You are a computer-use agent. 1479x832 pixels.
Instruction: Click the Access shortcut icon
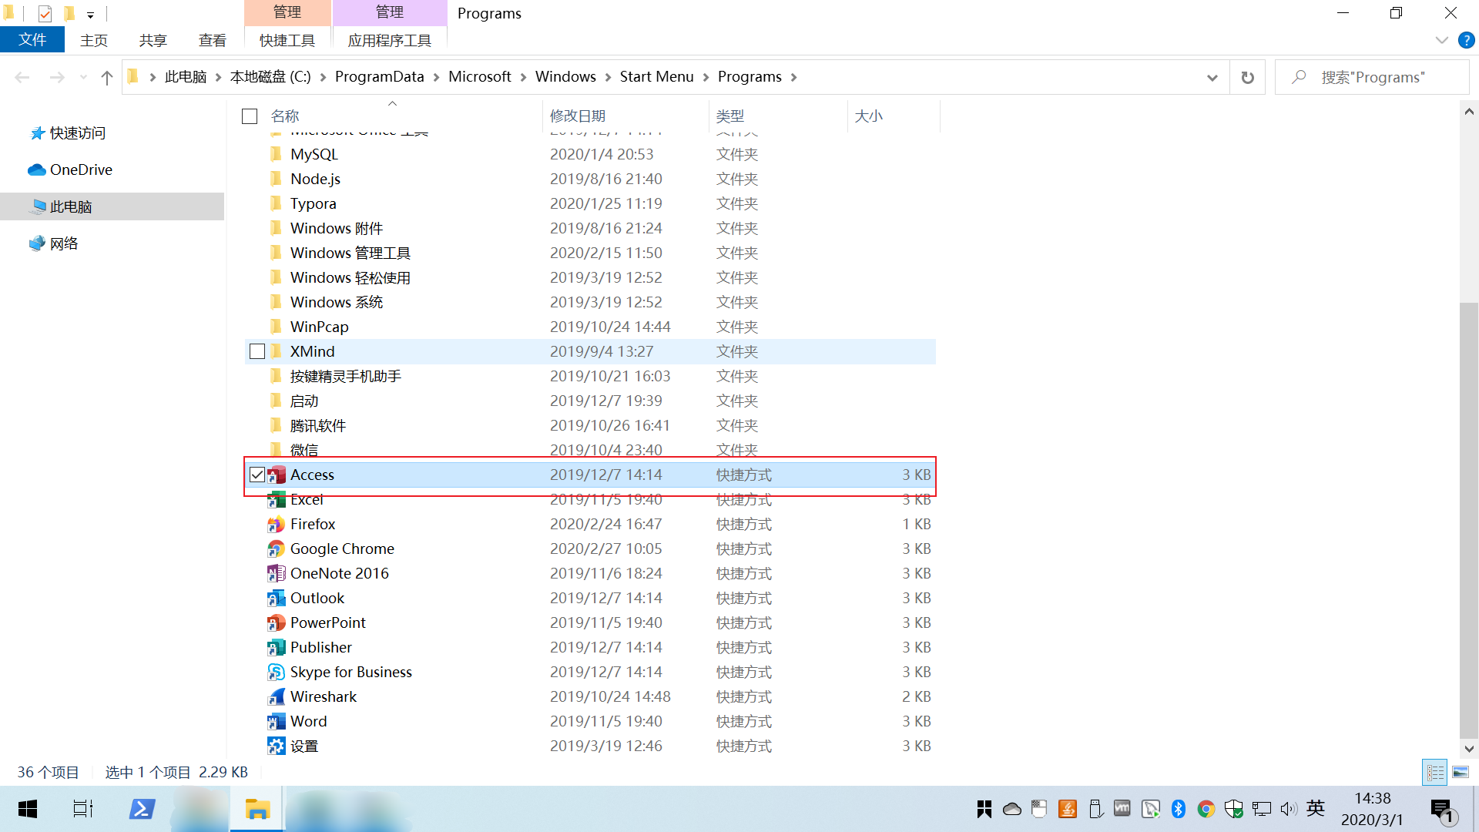(x=277, y=475)
